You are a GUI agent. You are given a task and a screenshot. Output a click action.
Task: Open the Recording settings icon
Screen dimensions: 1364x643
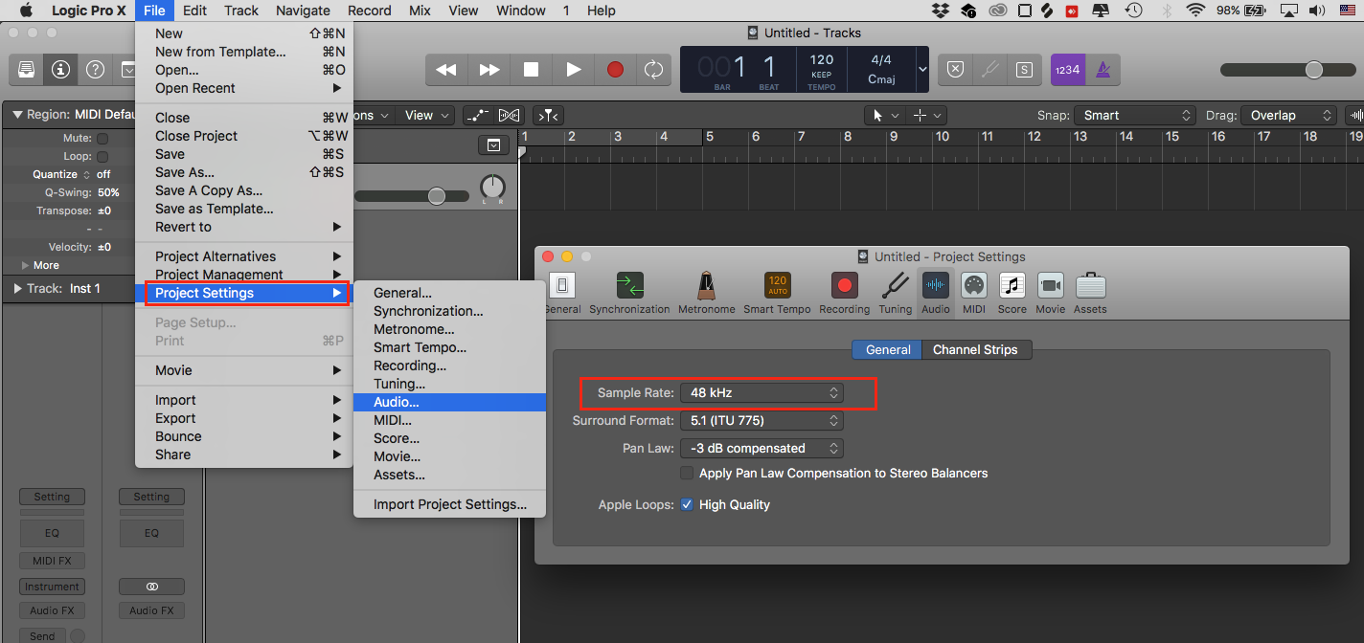click(844, 287)
